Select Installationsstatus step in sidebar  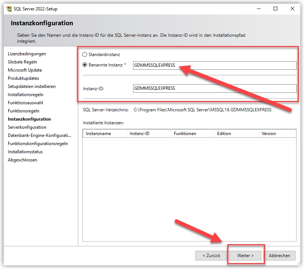coord(25,152)
